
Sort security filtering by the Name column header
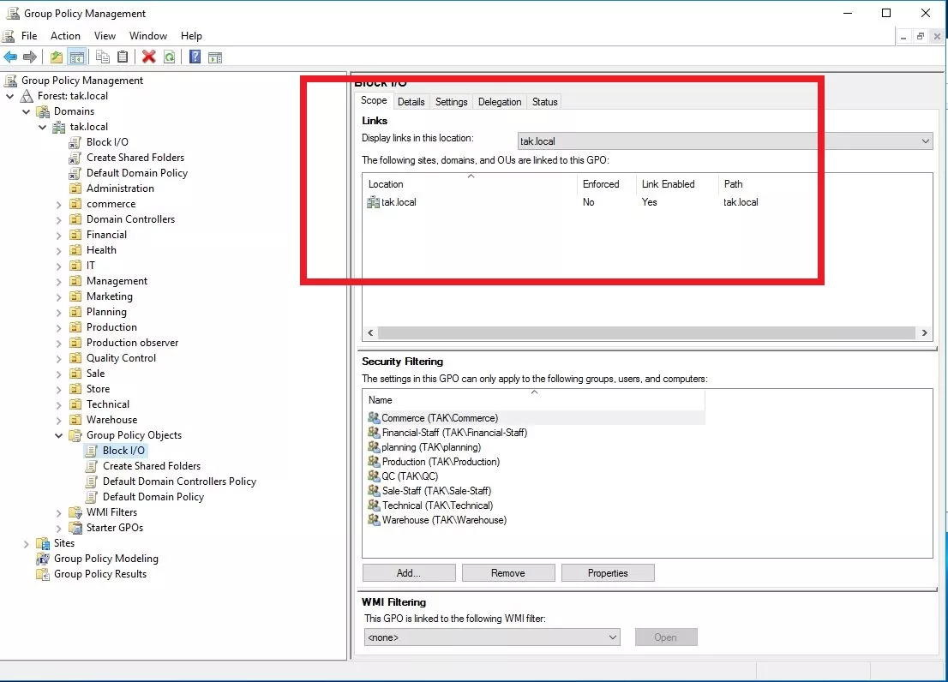point(534,400)
